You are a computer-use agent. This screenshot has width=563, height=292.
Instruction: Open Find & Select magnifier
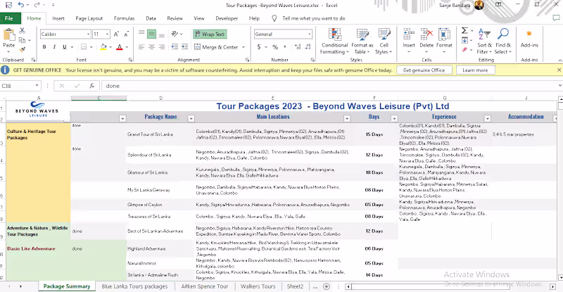pos(503,42)
